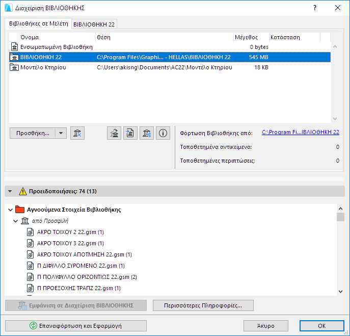350x336 pixels.
Task: Click the library information (i) icon
Action: point(163,133)
